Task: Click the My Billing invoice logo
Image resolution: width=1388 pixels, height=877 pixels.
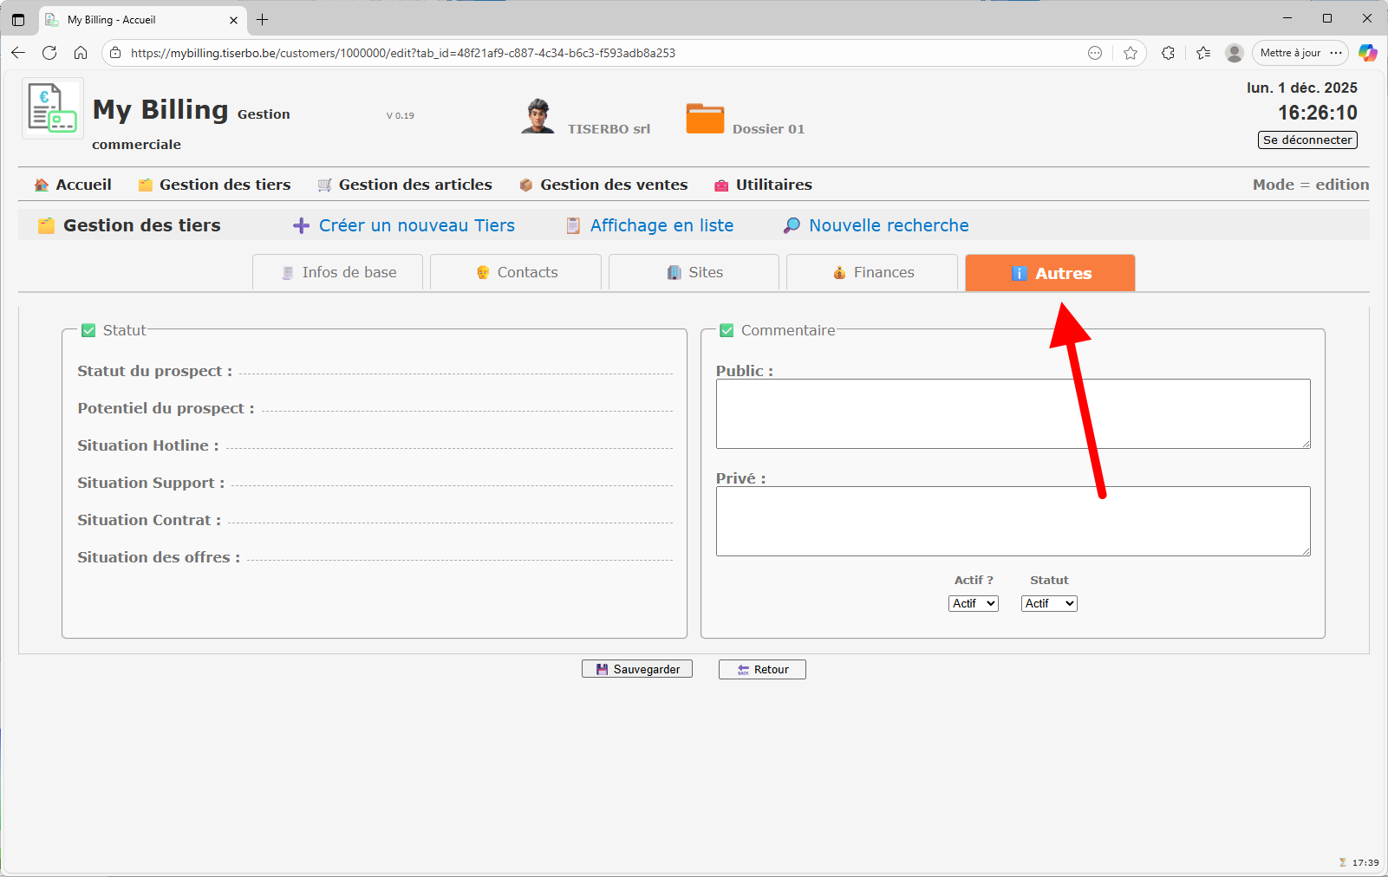Action: [x=52, y=108]
